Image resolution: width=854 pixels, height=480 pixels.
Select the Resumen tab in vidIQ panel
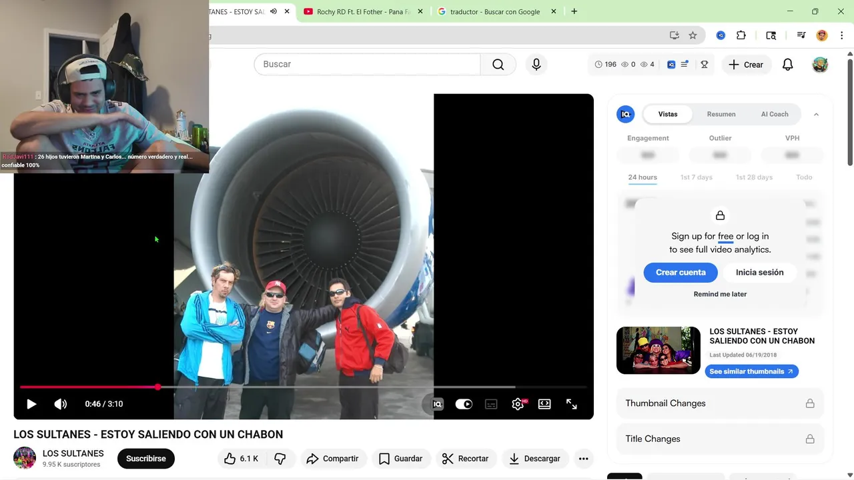(x=721, y=114)
